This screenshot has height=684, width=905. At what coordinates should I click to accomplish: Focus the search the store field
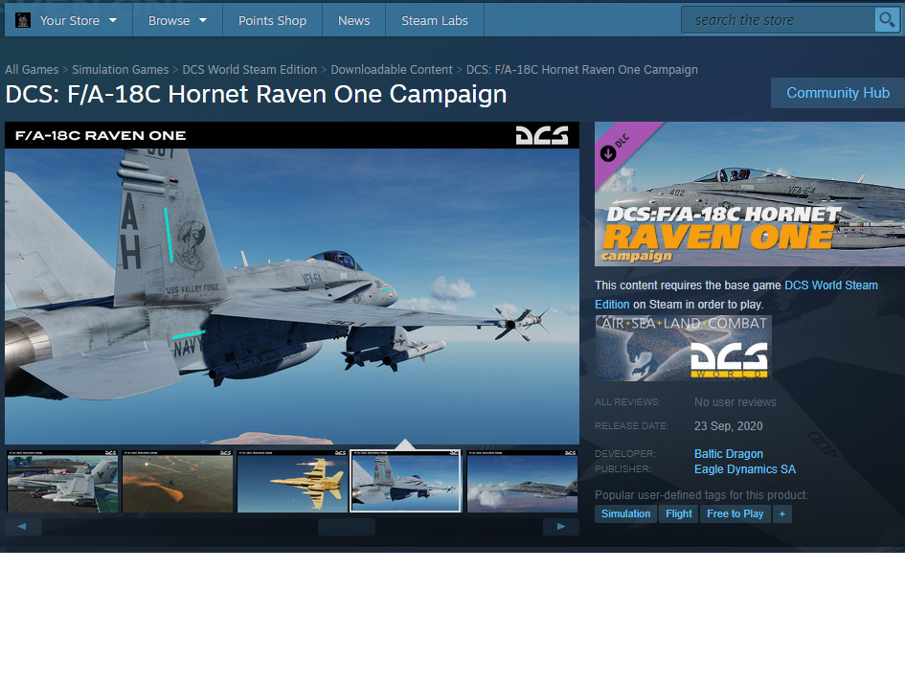(x=778, y=20)
